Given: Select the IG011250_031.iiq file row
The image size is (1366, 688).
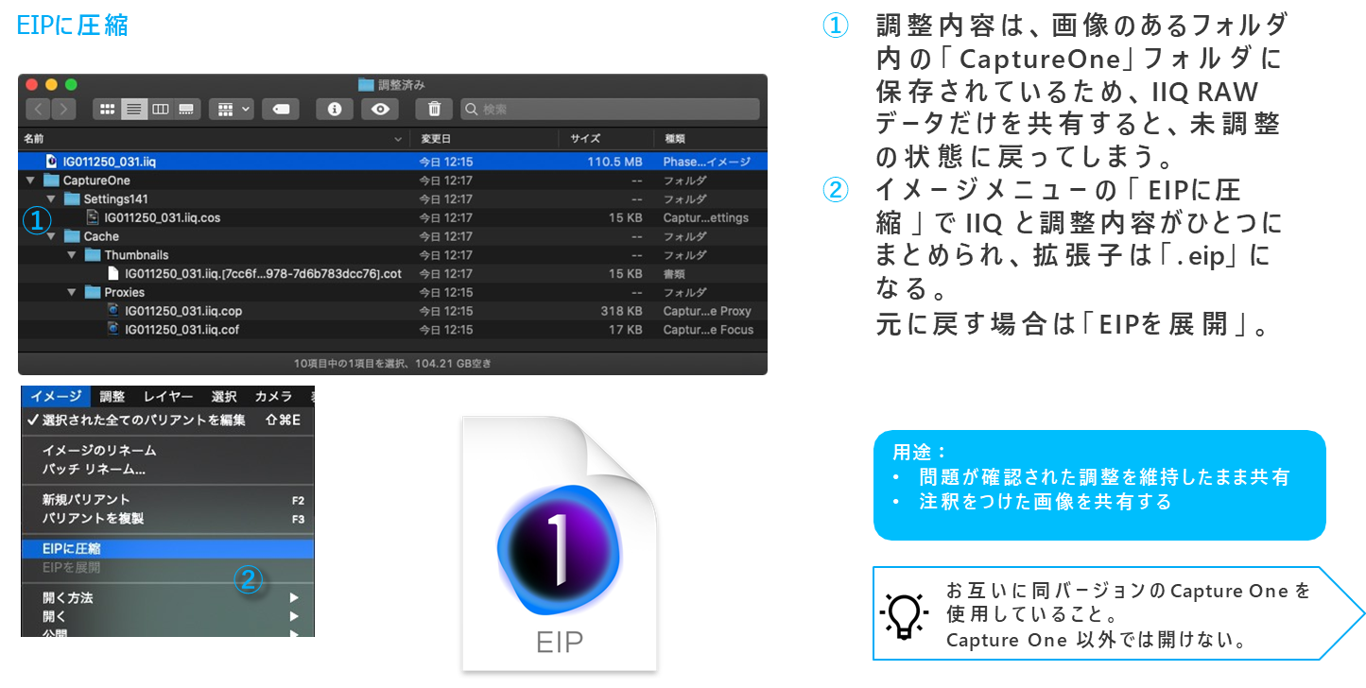Looking at the screenshot, I should pyautogui.click(x=392, y=162).
